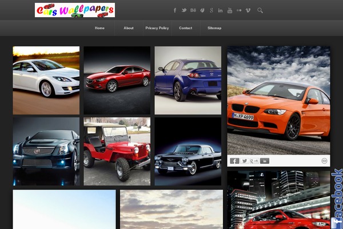Open the Google Plus icon in header
This screenshot has height=229, width=343.
(x=212, y=10)
